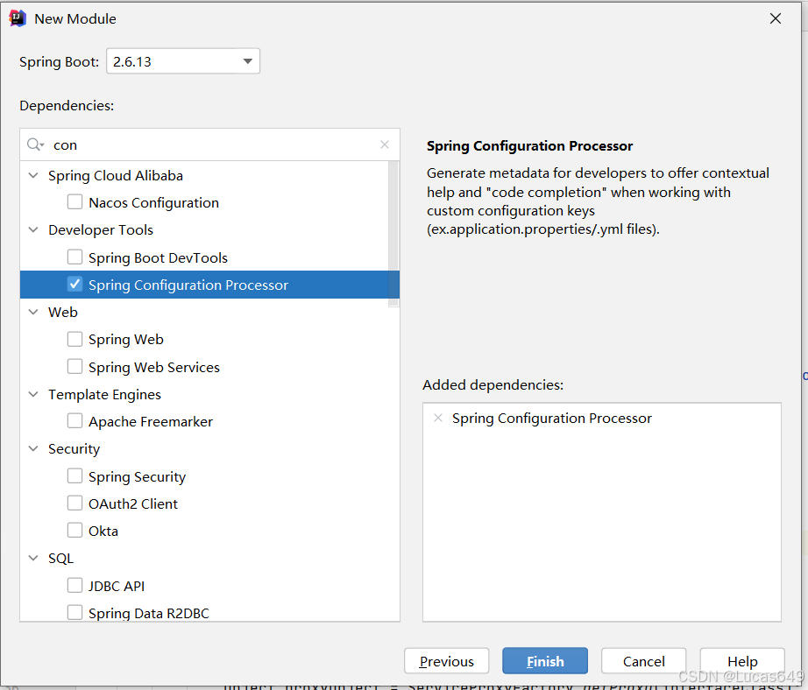This screenshot has height=690, width=808.
Task: Click the 'JDBC API' label
Action: click(x=117, y=586)
